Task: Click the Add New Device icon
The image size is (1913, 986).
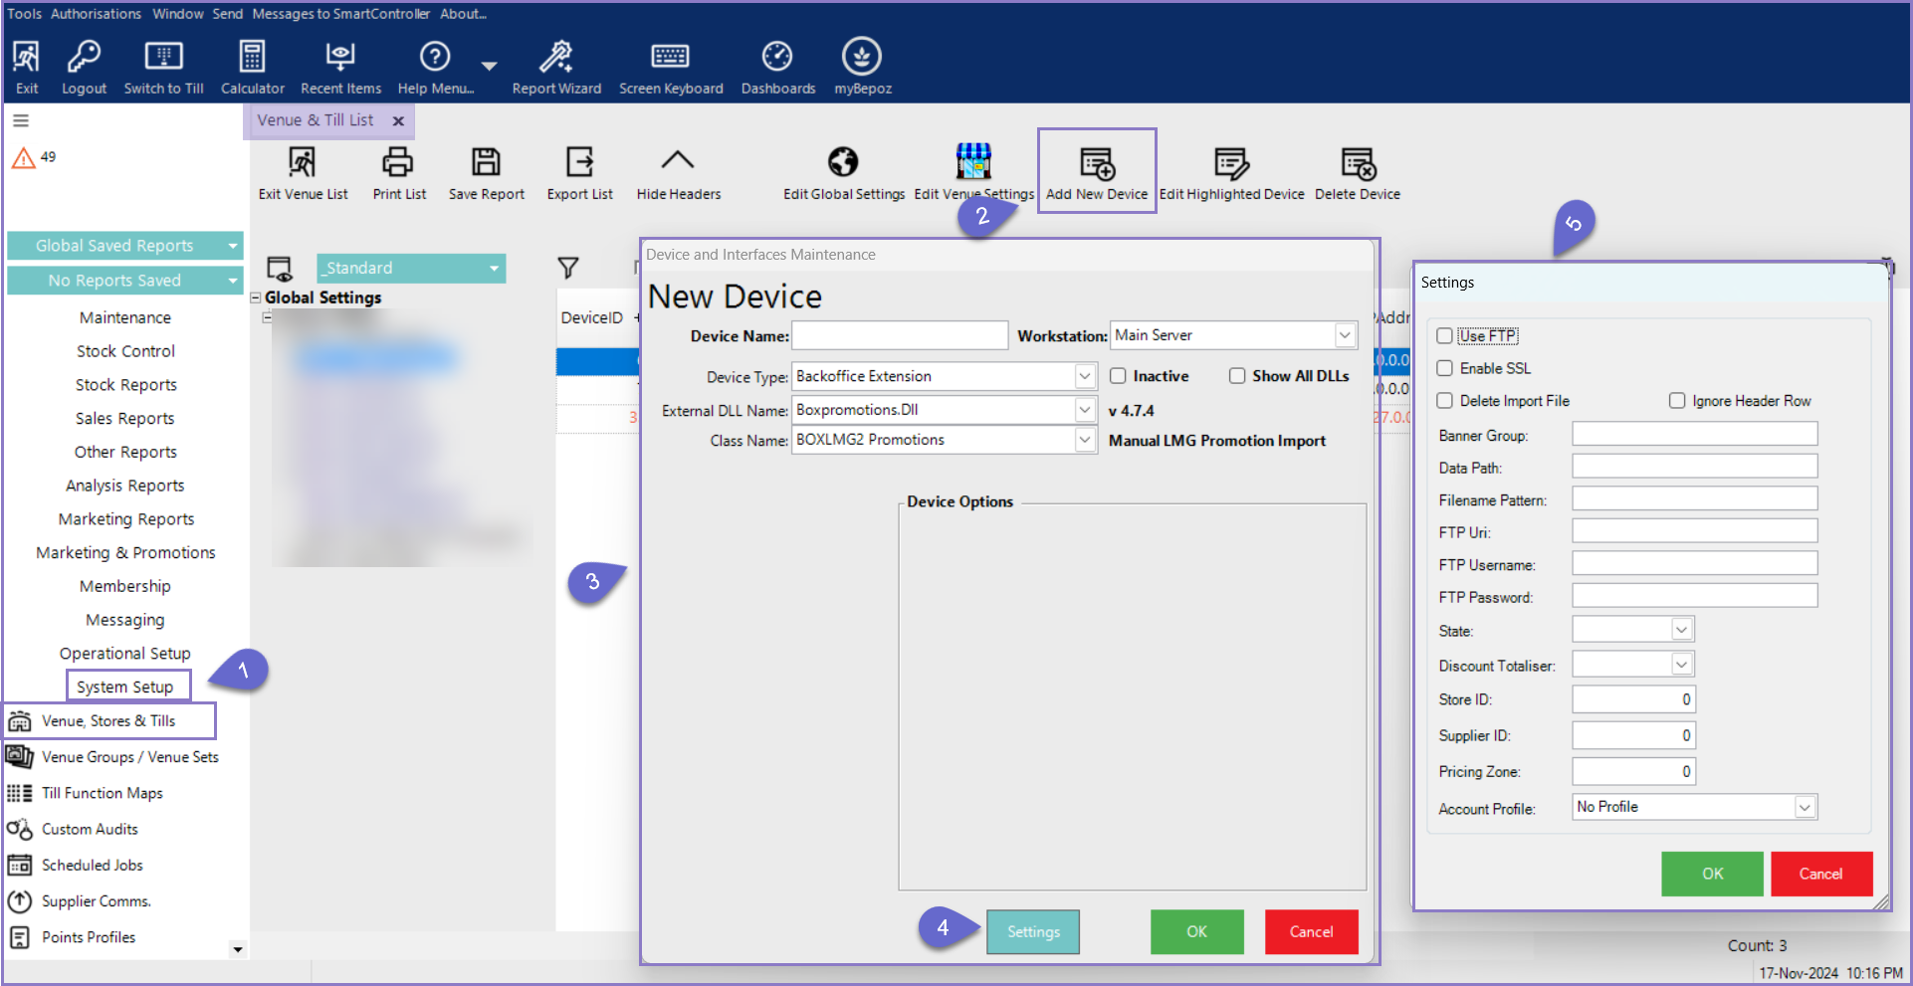Action: [1097, 163]
